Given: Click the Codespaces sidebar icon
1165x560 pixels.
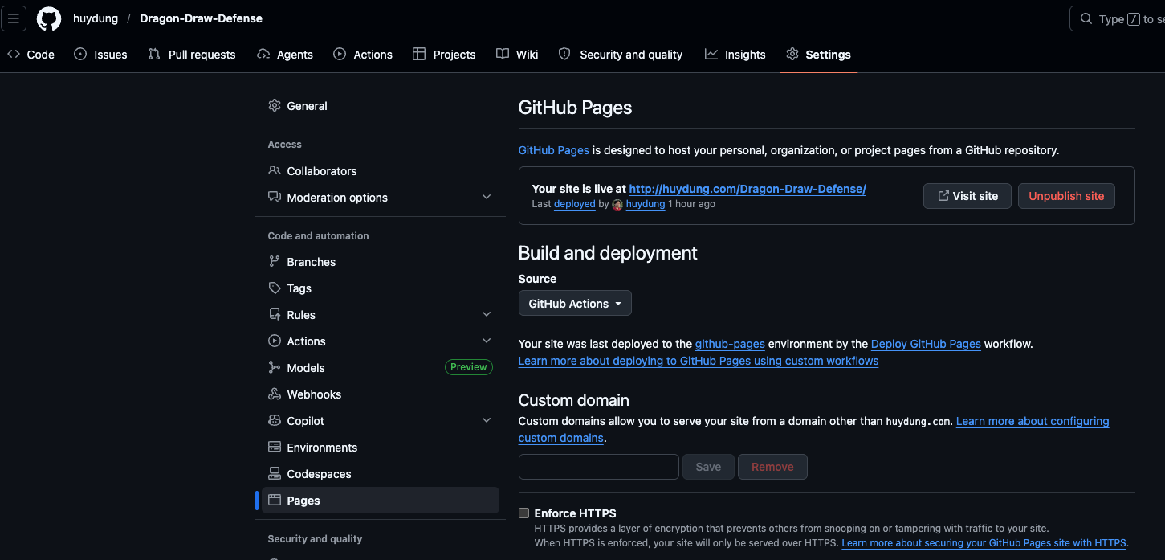Looking at the screenshot, I should 275,473.
